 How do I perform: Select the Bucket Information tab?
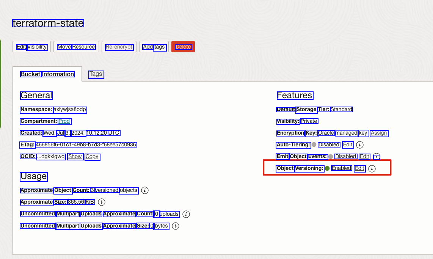(47, 74)
